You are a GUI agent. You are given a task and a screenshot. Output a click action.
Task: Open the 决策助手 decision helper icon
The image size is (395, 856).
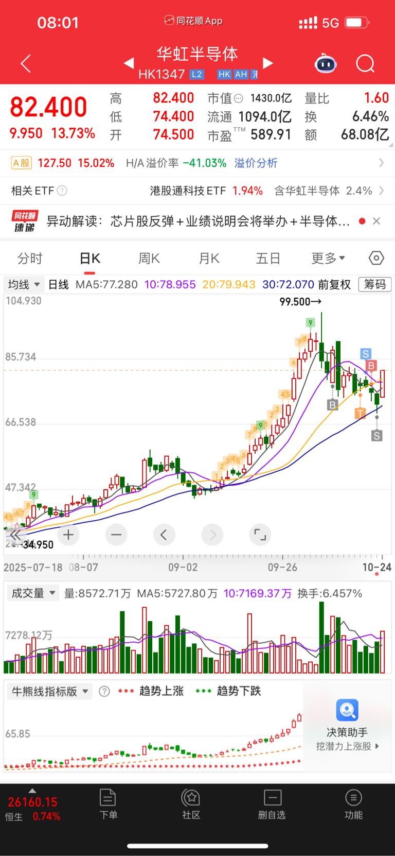pos(347,710)
